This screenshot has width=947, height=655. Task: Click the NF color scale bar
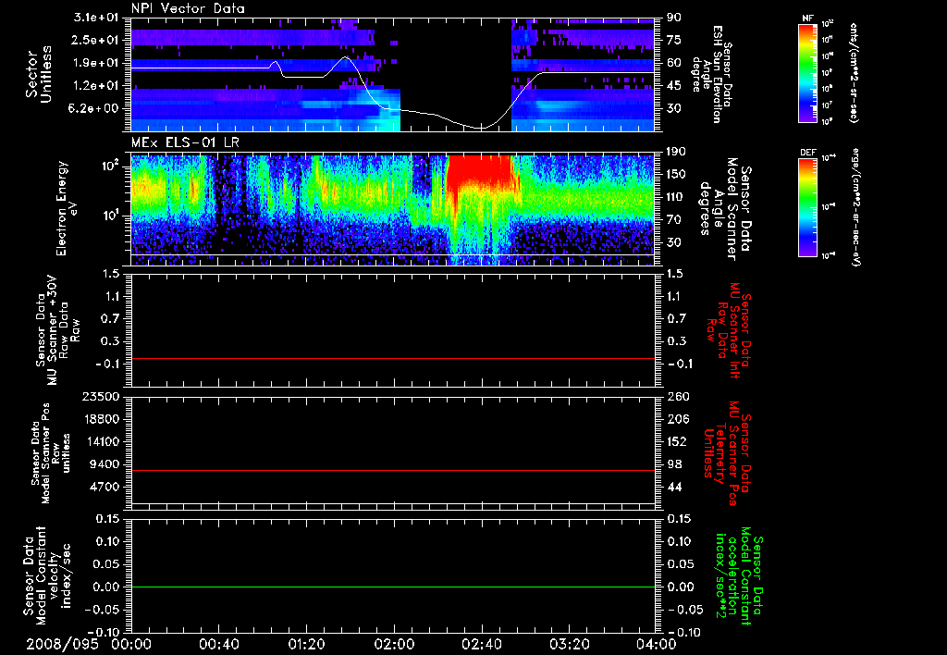[x=808, y=72]
